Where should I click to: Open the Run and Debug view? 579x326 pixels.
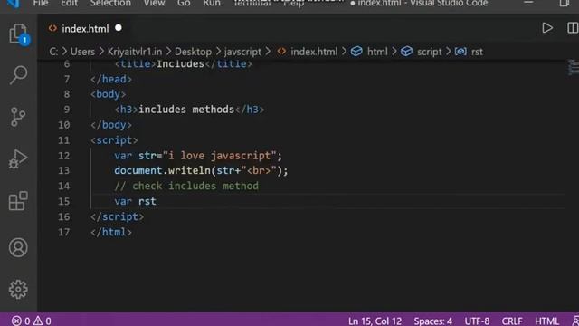point(18,159)
